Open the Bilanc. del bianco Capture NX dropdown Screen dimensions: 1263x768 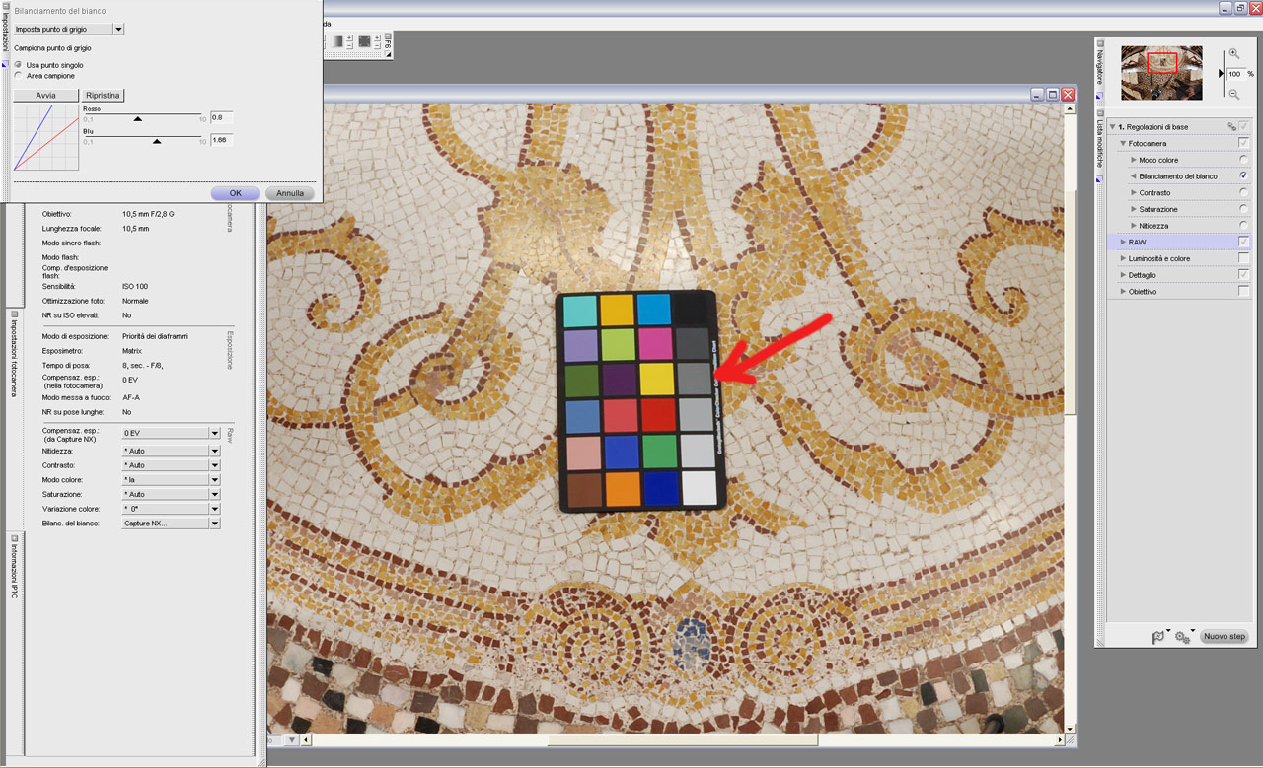171,524
